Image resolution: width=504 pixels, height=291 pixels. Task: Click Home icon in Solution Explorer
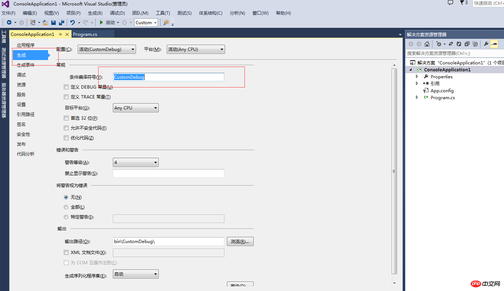(x=427, y=44)
